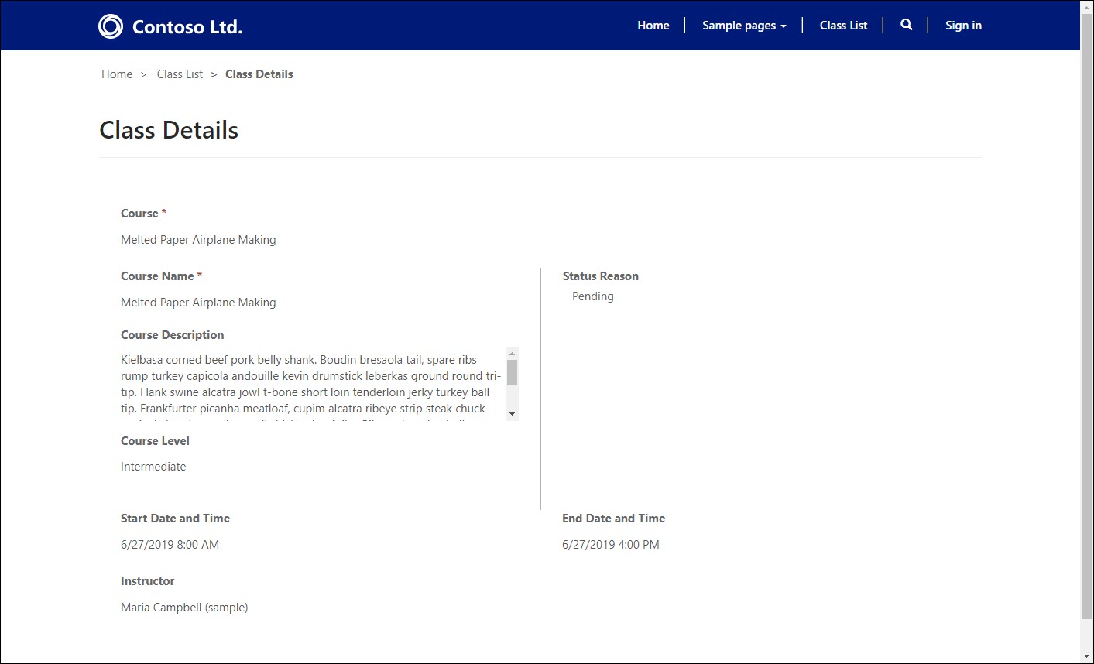Navigate to Home in the breadcrumb
The image size is (1094, 664).
(x=117, y=74)
